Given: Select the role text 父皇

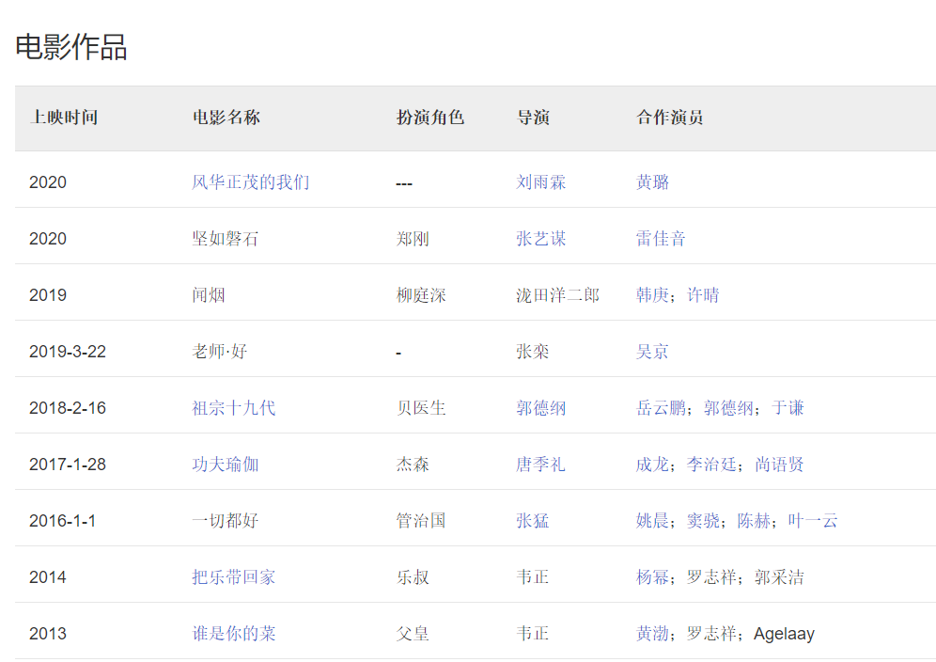Looking at the screenshot, I should coord(413,634).
